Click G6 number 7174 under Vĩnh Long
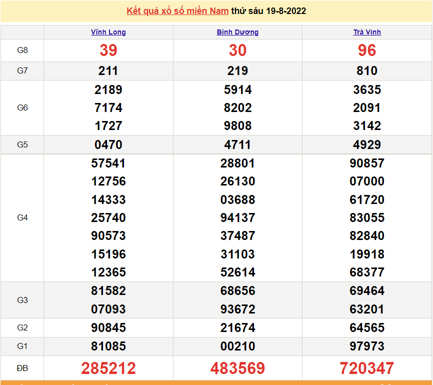 coord(108,108)
